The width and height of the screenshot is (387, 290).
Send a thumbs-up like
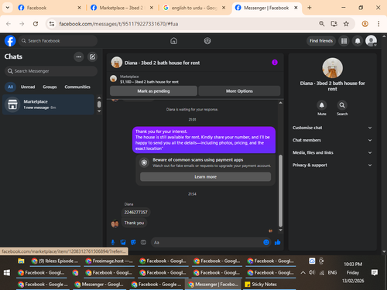pos(278,242)
